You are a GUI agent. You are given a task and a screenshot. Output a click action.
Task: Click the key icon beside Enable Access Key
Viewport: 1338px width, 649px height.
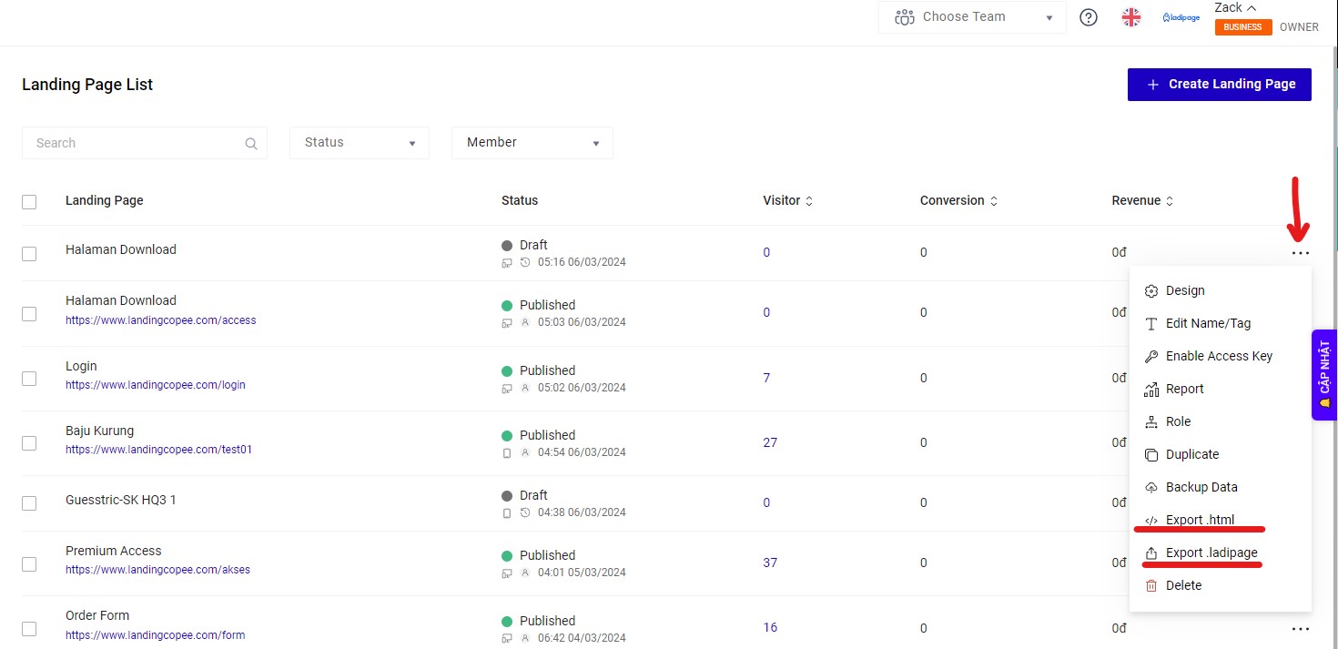[x=1150, y=357]
